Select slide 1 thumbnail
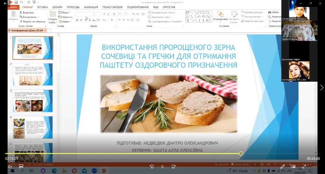This screenshot has width=325, height=174. click(x=33, y=48)
